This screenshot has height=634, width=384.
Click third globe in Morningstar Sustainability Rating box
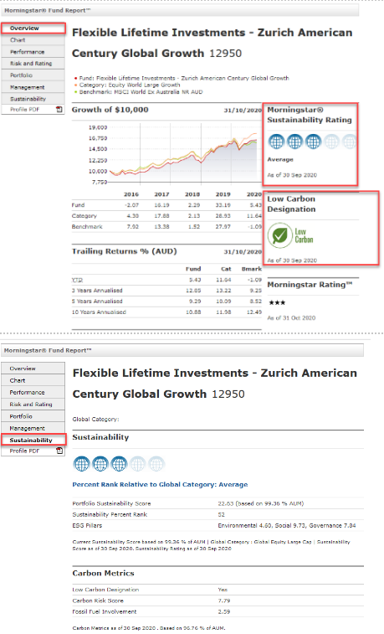314,142
